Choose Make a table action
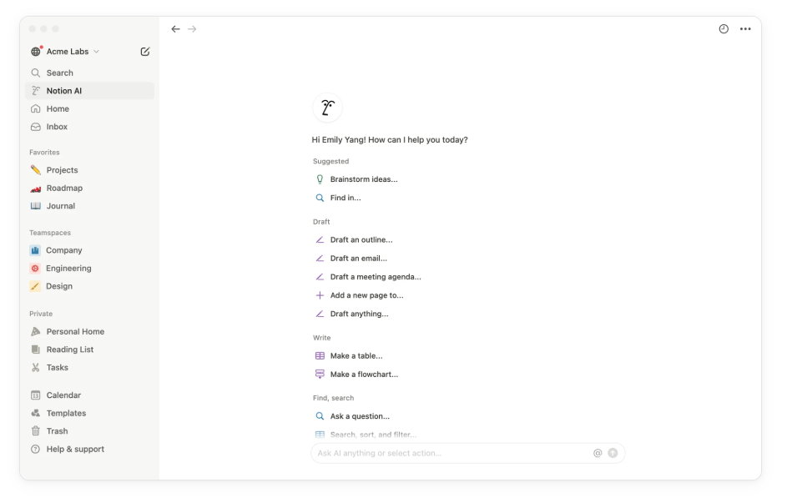 tap(356, 356)
